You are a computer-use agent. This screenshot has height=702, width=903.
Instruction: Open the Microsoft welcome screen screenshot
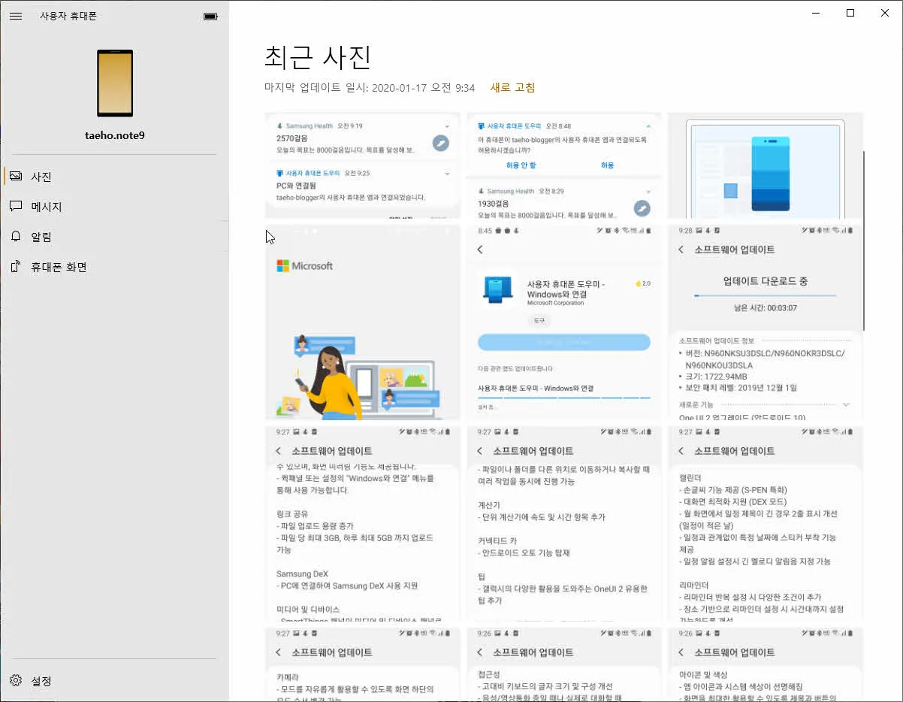(363, 323)
